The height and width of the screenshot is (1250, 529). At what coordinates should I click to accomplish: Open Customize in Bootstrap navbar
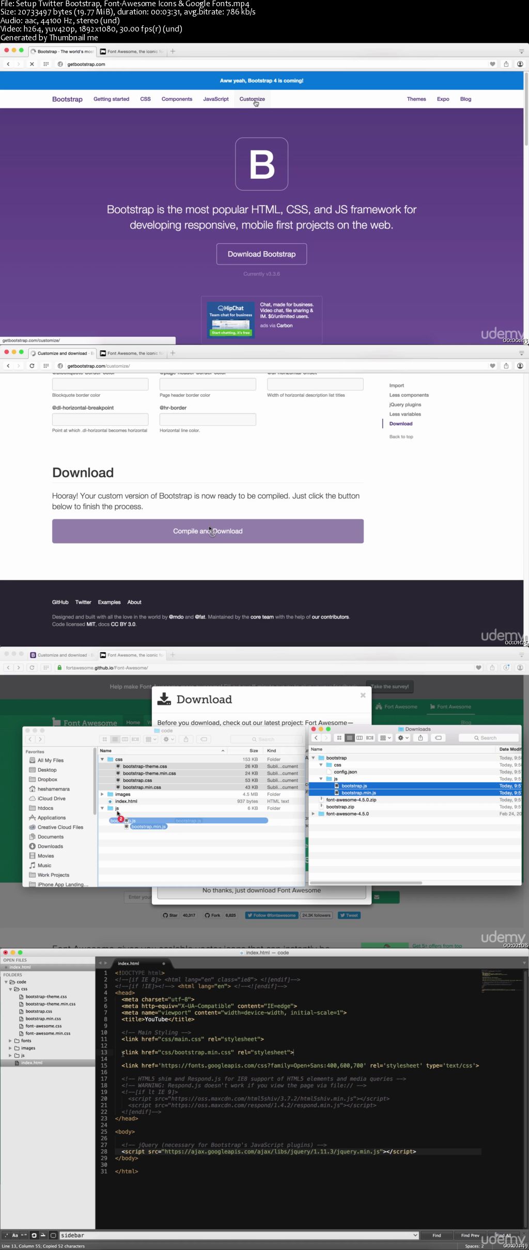coord(252,99)
